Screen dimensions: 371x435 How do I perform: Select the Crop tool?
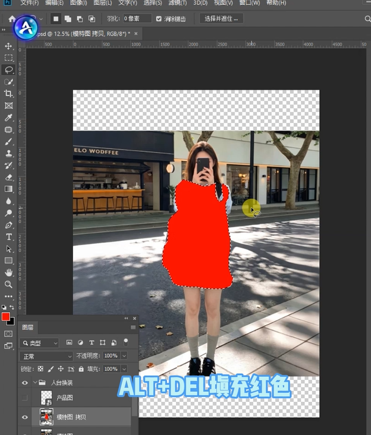(8, 93)
